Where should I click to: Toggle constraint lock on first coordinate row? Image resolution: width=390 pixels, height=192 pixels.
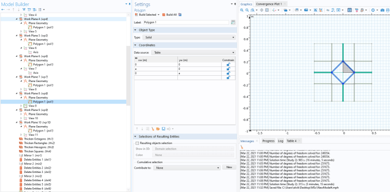[228, 64]
